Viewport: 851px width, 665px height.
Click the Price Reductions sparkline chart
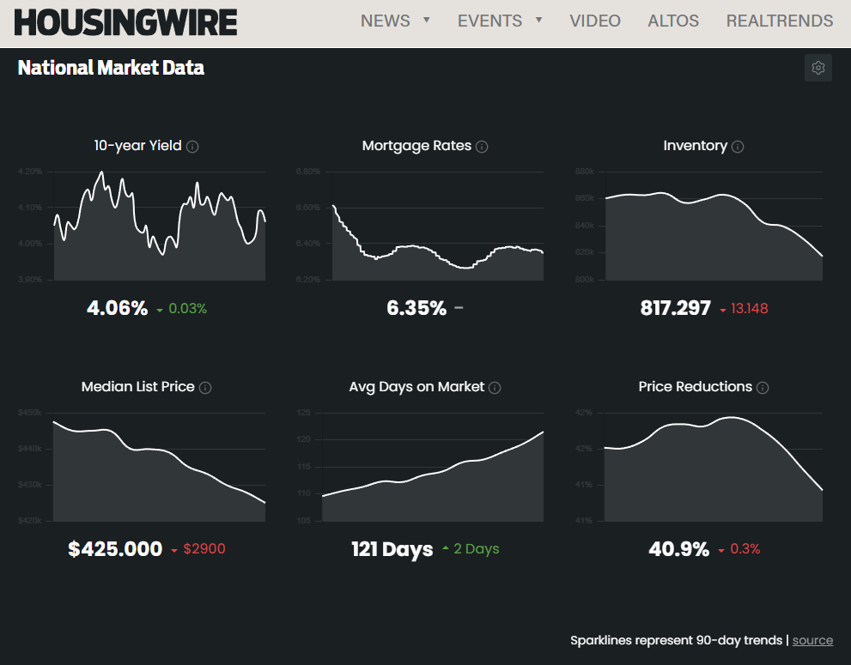point(713,467)
